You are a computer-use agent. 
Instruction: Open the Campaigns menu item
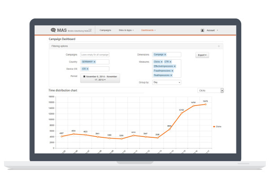point(105,30)
